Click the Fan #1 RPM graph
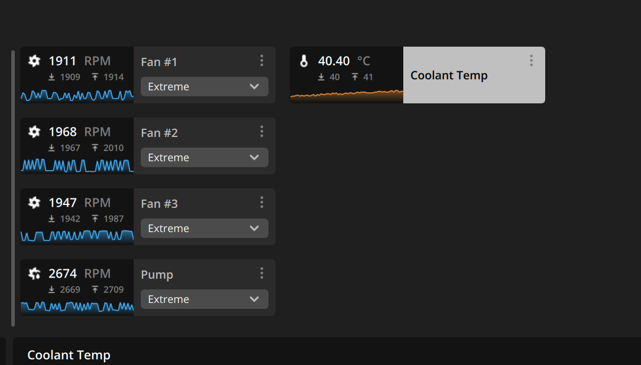 (x=77, y=96)
